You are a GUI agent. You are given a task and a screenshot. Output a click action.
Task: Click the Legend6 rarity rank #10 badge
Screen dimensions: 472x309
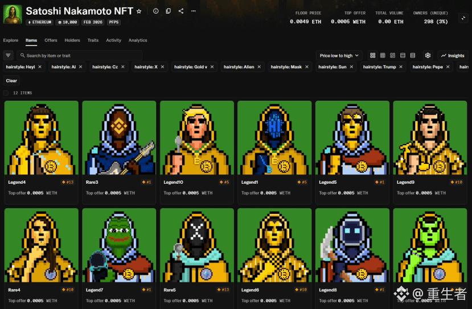coord(301,290)
